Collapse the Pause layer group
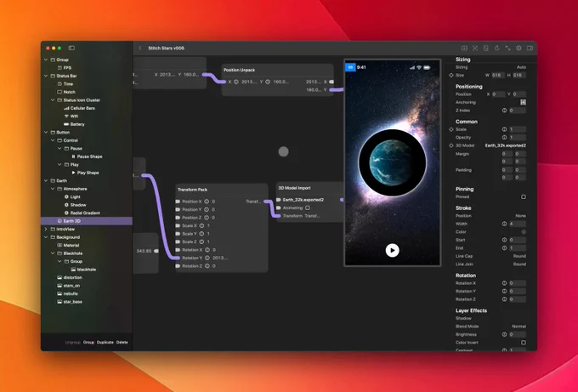 coord(59,149)
